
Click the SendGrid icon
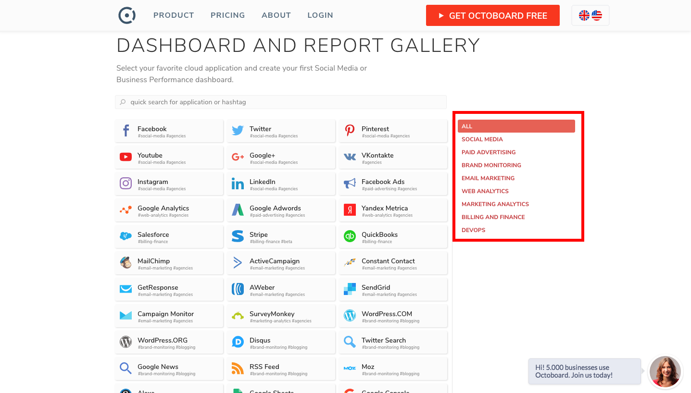point(350,289)
